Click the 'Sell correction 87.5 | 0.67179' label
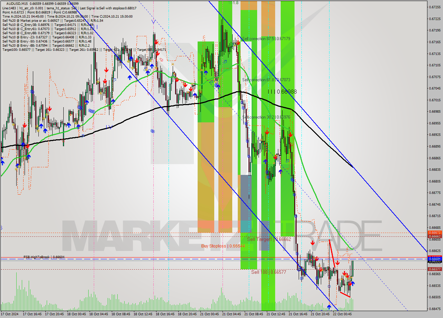Viewport: 443px width, 318px height. pyautogui.click(x=266, y=39)
